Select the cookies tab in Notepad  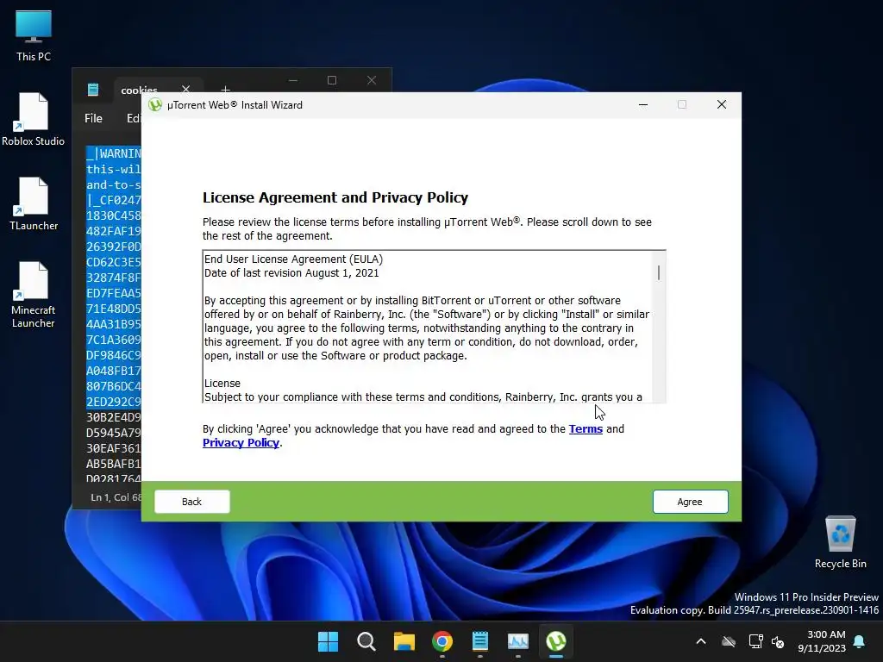point(139,90)
